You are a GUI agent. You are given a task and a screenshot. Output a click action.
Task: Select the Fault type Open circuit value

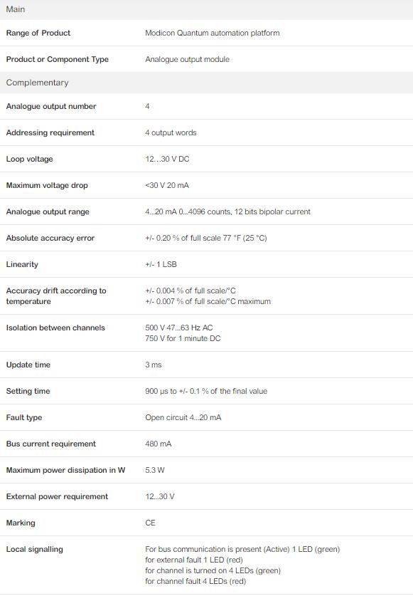(x=183, y=417)
